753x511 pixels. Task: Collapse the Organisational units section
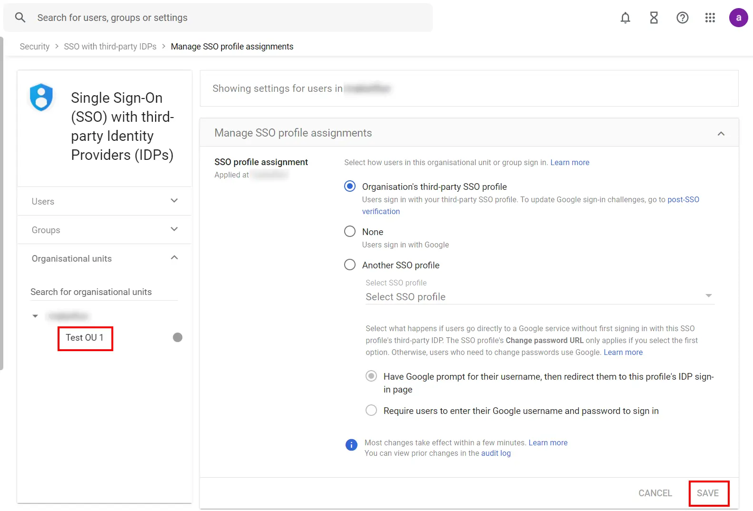pos(105,258)
